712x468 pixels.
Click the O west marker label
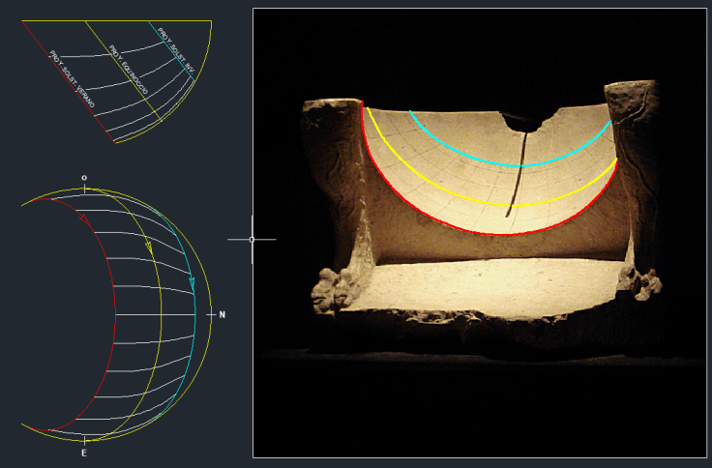[x=84, y=178]
